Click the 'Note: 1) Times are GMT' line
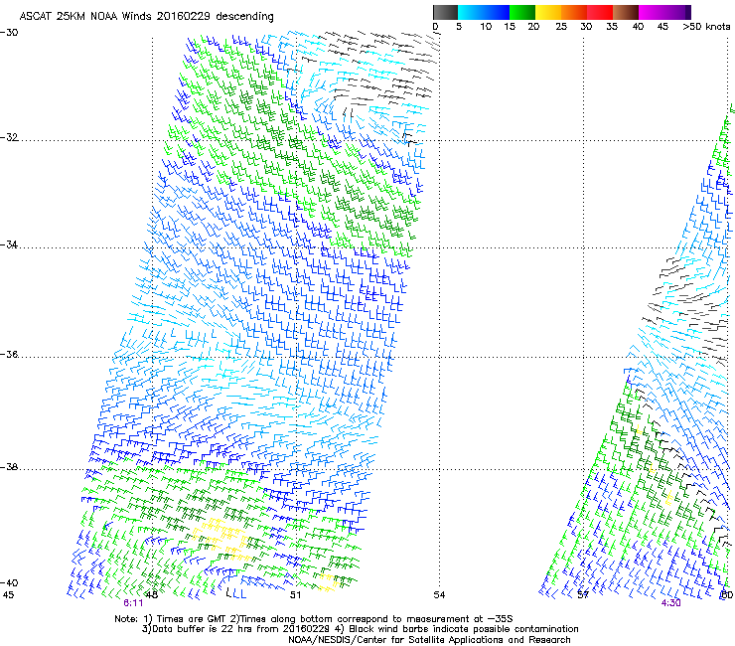The height and width of the screenshot is (646, 735). (314, 619)
